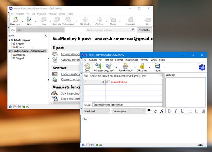Click Hent nye in the main window toolbar
This screenshot has width=212, height=152.
point(15,21)
